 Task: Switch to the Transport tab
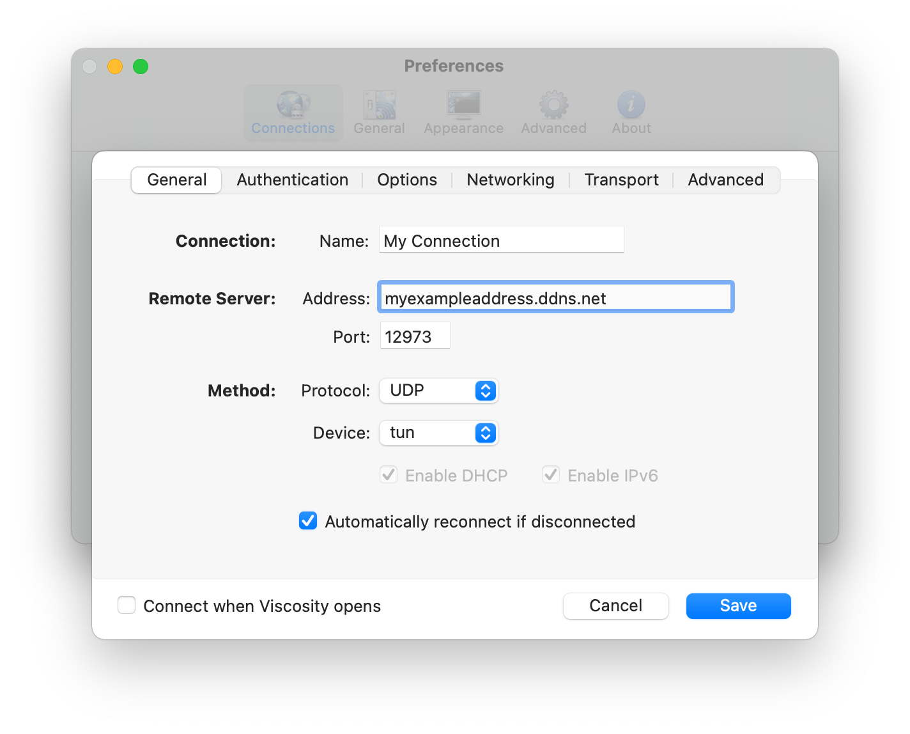[621, 180]
